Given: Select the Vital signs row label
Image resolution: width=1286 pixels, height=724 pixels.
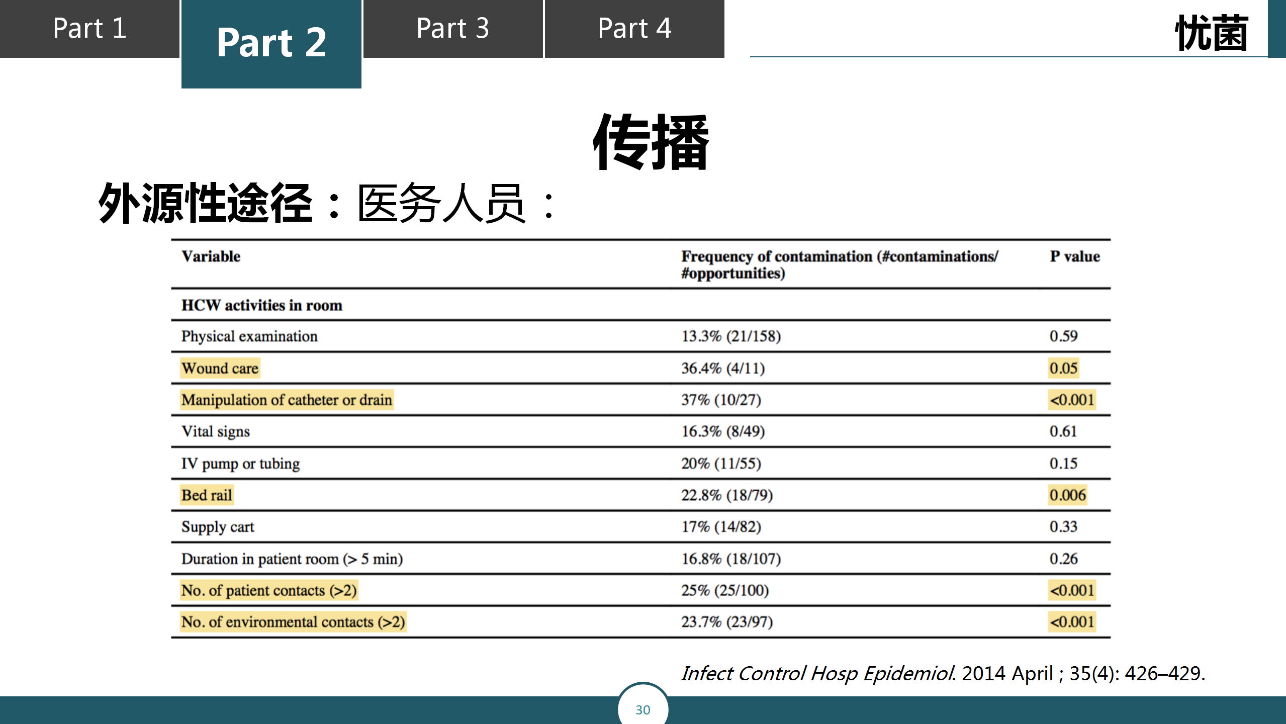Looking at the screenshot, I should 216,431.
